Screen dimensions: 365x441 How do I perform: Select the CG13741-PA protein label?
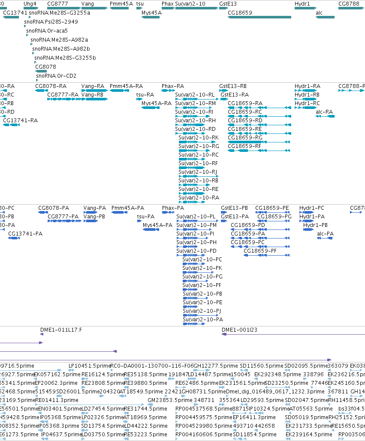(25, 234)
